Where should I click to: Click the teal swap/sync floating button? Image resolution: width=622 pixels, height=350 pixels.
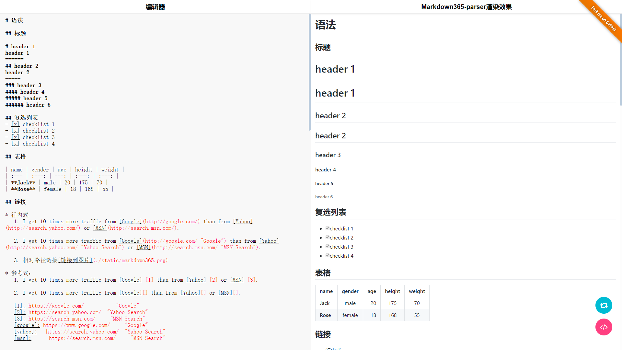click(x=604, y=305)
